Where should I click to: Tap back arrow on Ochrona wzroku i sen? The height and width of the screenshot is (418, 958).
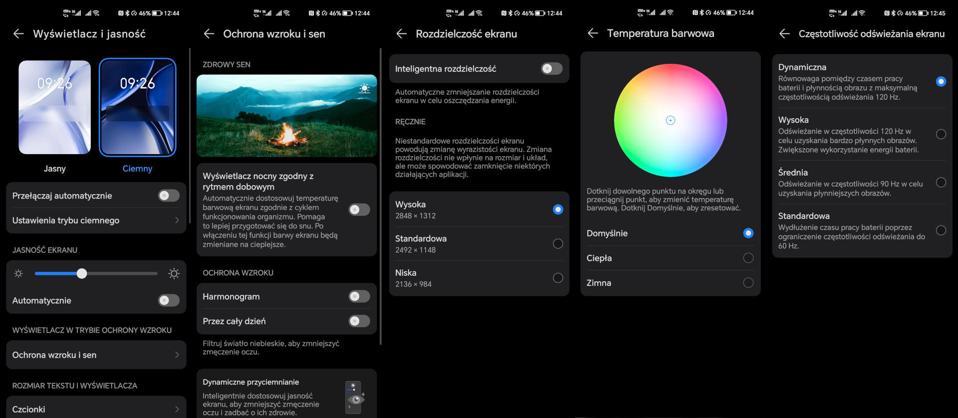(x=209, y=34)
